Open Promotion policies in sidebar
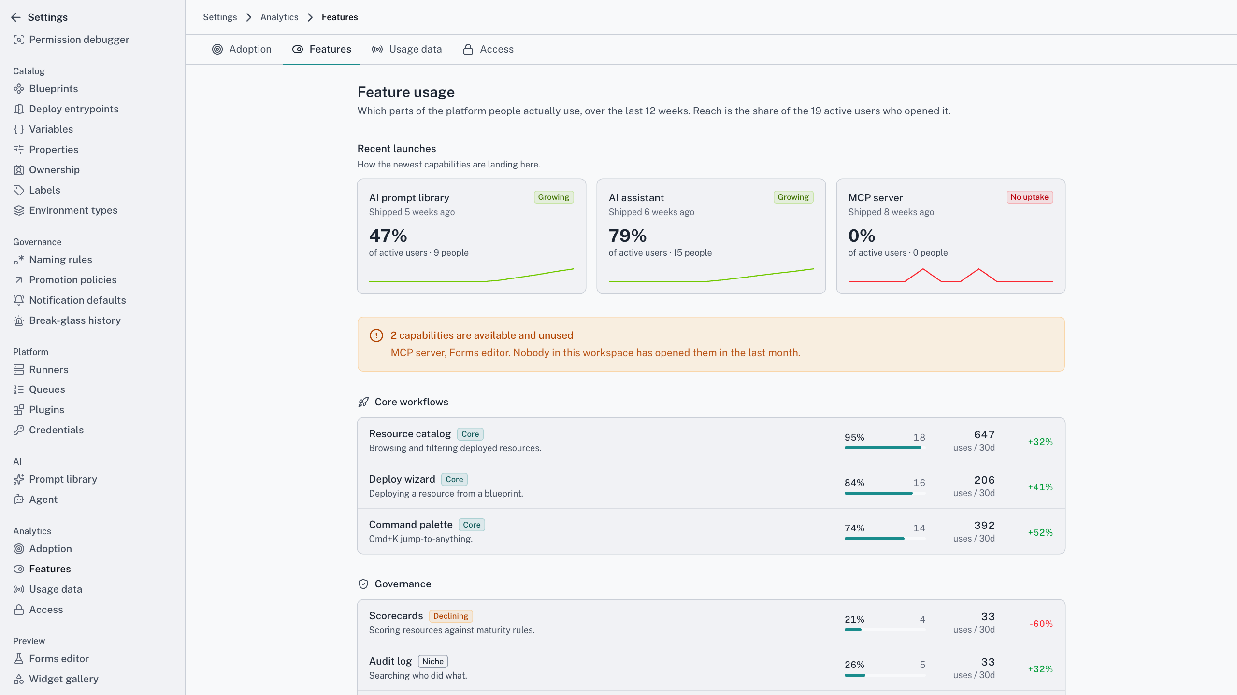The height and width of the screenshot is (695, 1237). pos(72,280)
